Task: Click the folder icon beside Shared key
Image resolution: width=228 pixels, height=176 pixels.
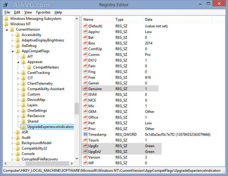Action: pos(23,121)
